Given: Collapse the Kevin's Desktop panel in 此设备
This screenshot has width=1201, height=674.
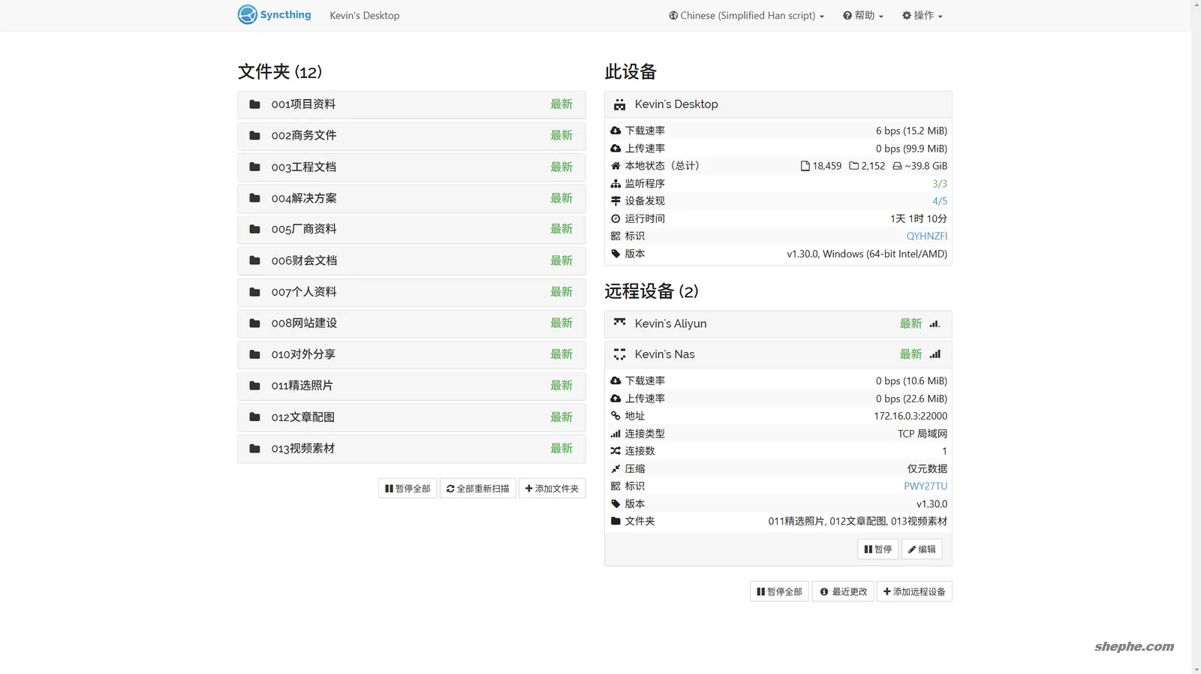Looking at the screenshot, I should 778,104.
